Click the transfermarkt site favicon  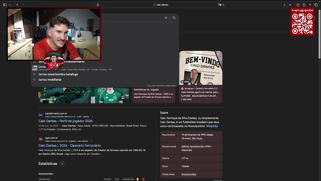[x=41, y=115]
